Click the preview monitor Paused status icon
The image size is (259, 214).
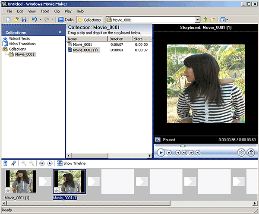tap(158, 140)
